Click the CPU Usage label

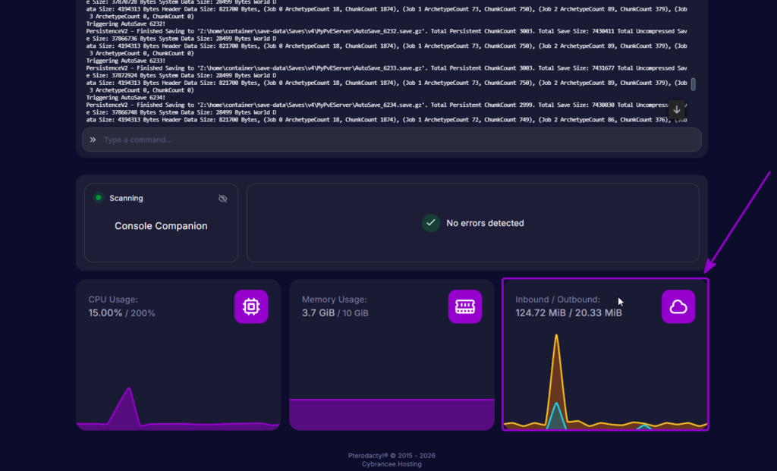(113, 300)
